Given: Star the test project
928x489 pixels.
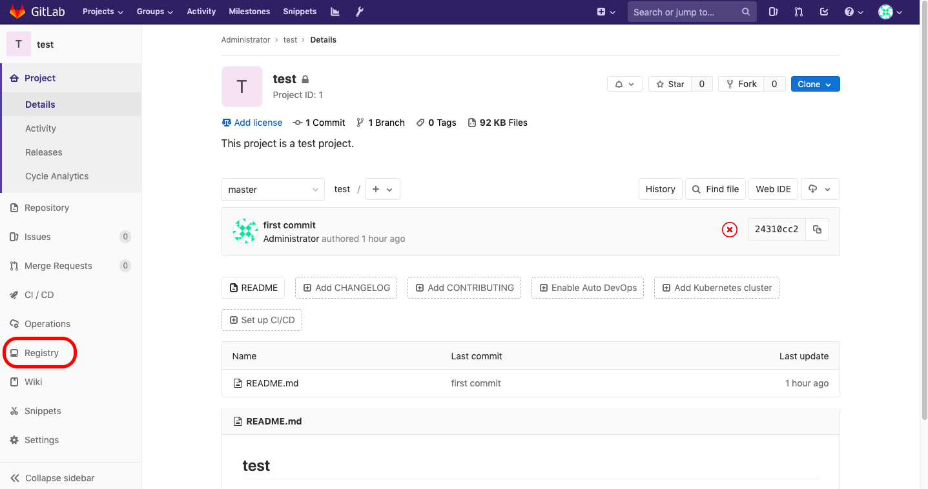Looking at the screenshot, I should point(670,83).
